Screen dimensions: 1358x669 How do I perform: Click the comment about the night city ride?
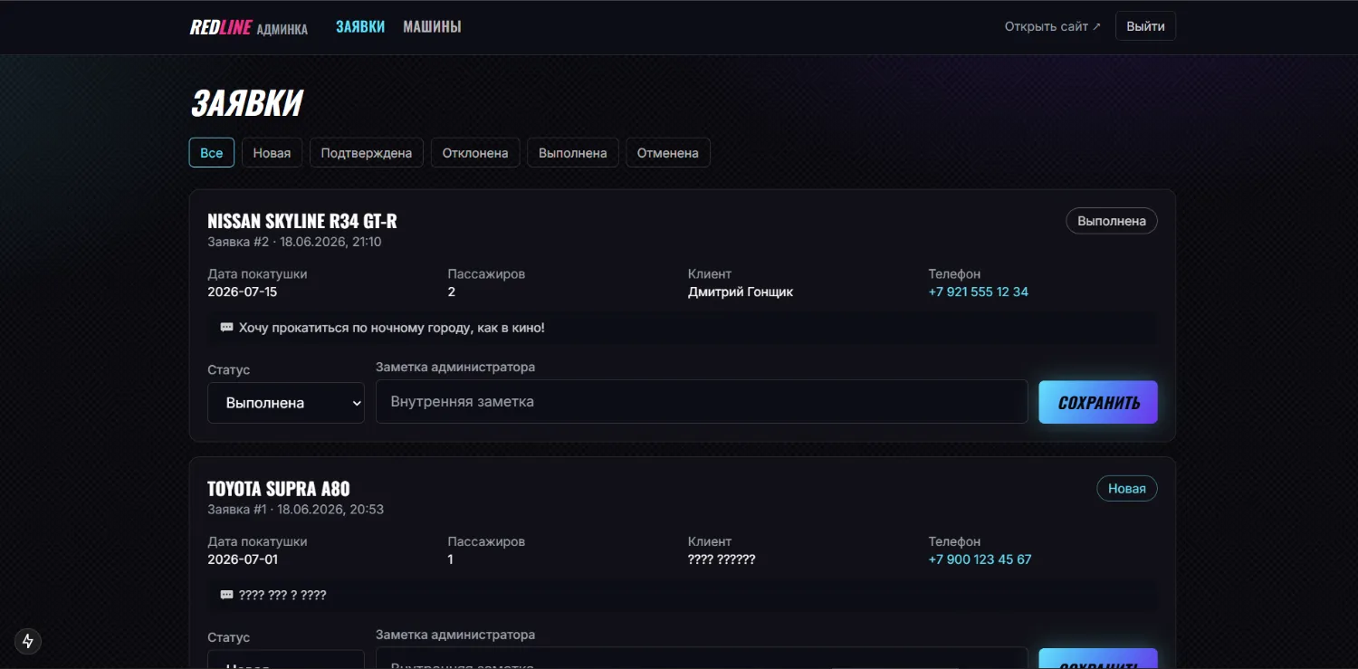(392, 328)
